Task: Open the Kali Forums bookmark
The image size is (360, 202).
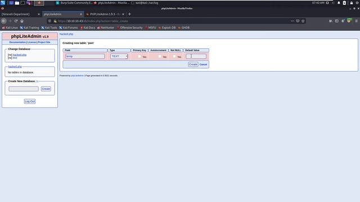Action: tap(69, 27)
